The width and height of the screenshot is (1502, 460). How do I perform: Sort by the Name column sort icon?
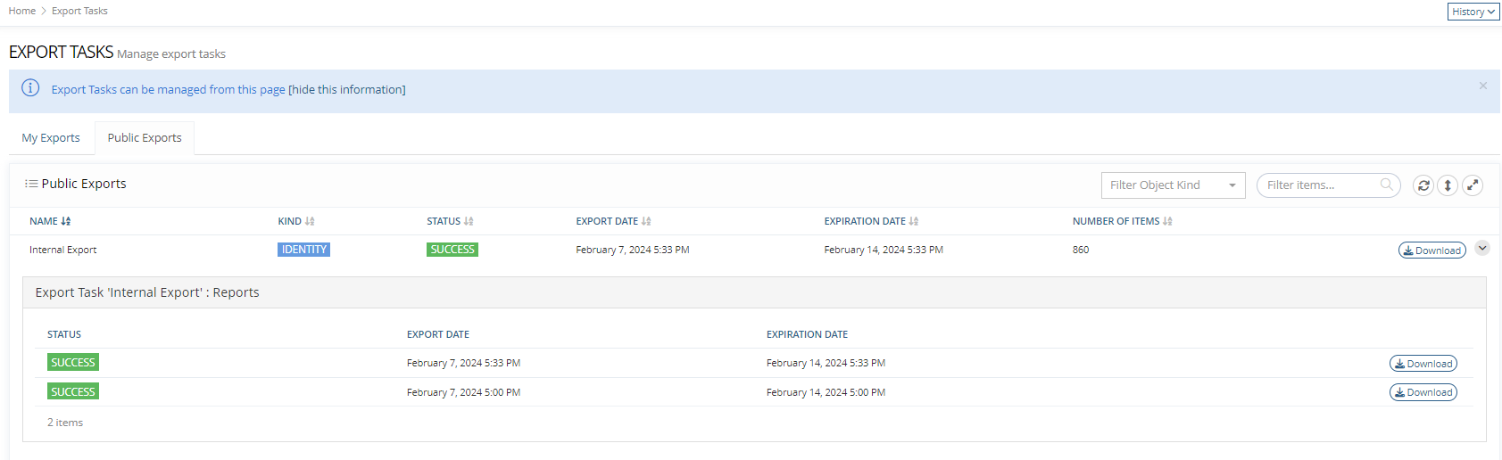coord(66,221)
